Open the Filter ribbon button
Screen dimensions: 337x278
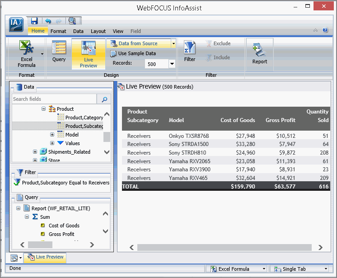pyautogui.click(x=190, y=52)
